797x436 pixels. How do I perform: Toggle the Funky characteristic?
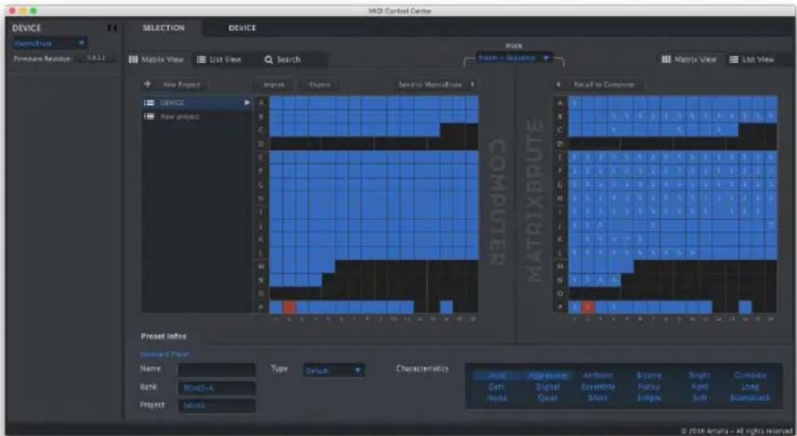[647, 387]
